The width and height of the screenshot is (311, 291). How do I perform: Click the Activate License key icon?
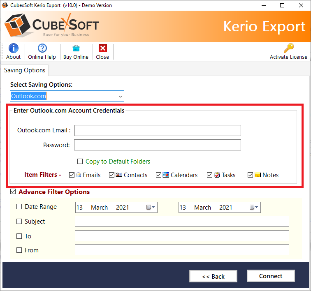coord(289,48)
